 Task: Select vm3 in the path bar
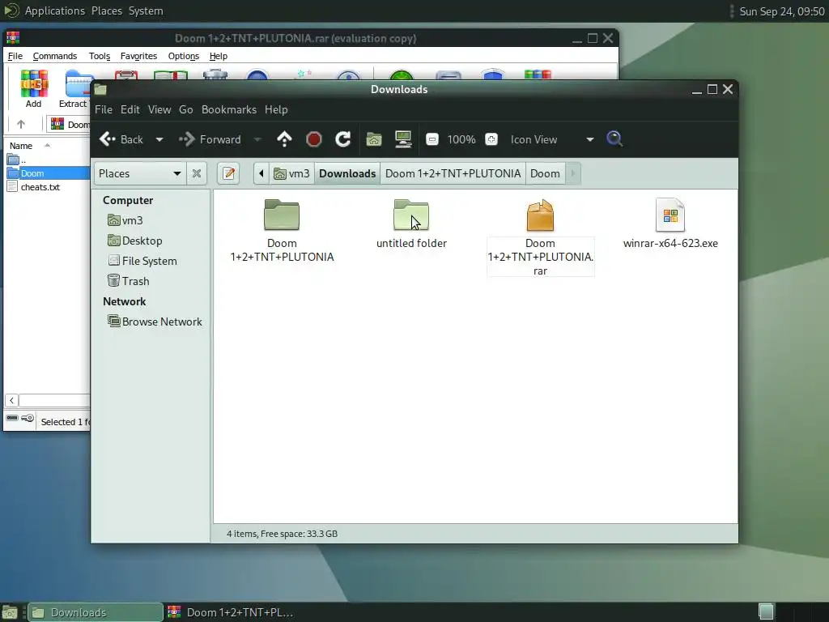(x=291, y=173)
